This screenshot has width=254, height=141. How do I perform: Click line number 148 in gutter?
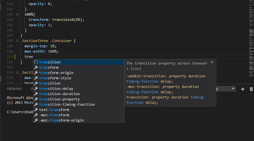pos(10,41)
